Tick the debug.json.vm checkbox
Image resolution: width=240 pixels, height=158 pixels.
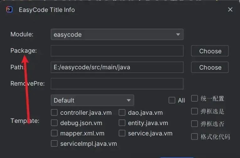coord(55,123)
